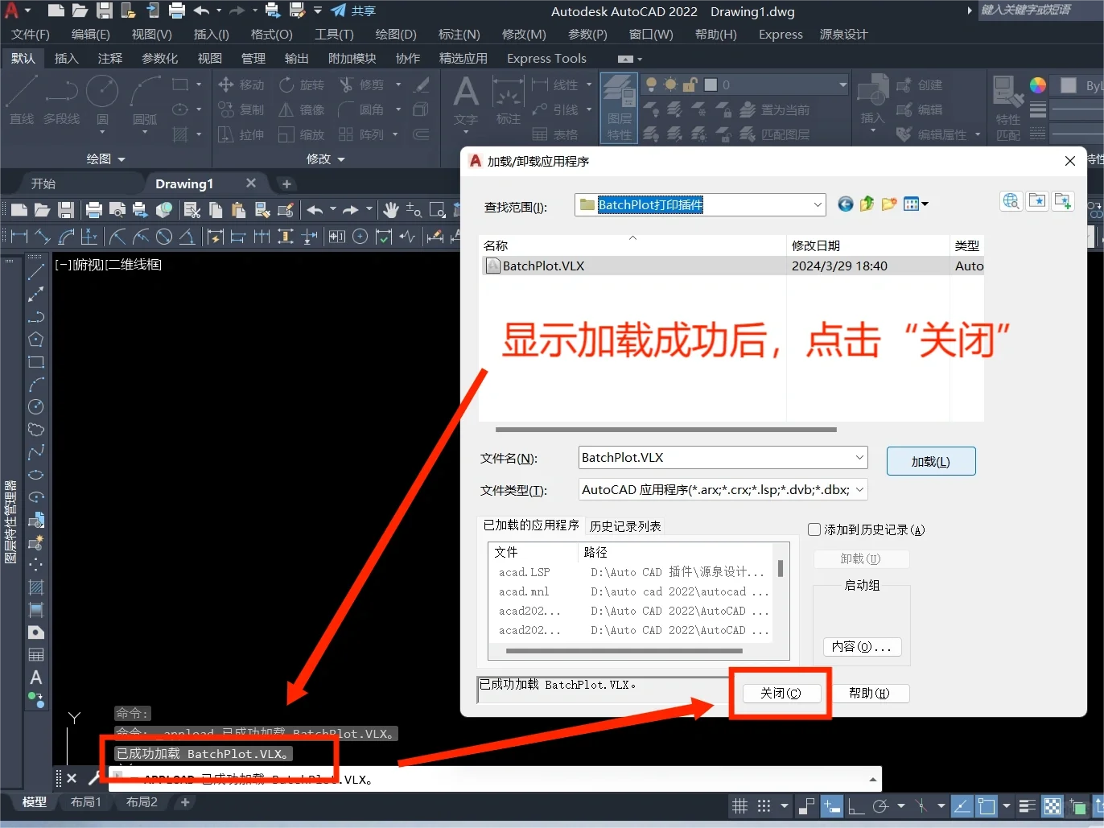Expand the 修改 ribbon panel
The height and width of the screenshot is (828, 1104).
(x=326, y=159)
